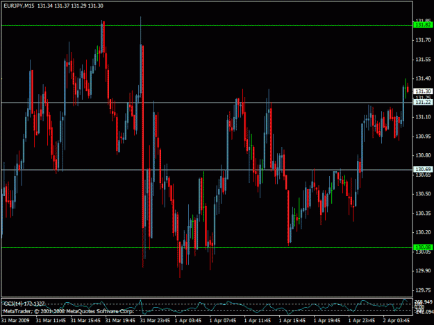
Task: Select the lower green dotted line at 130.08
Action: [x=207, y=247]
